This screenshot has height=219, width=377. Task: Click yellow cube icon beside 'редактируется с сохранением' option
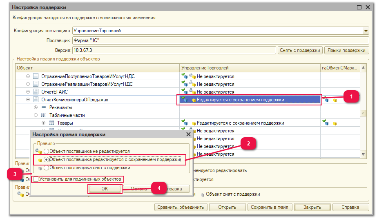coord(40,160)
